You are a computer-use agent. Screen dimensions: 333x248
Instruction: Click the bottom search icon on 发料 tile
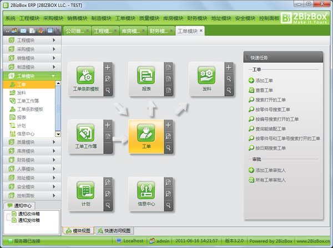tap(229, 90)
